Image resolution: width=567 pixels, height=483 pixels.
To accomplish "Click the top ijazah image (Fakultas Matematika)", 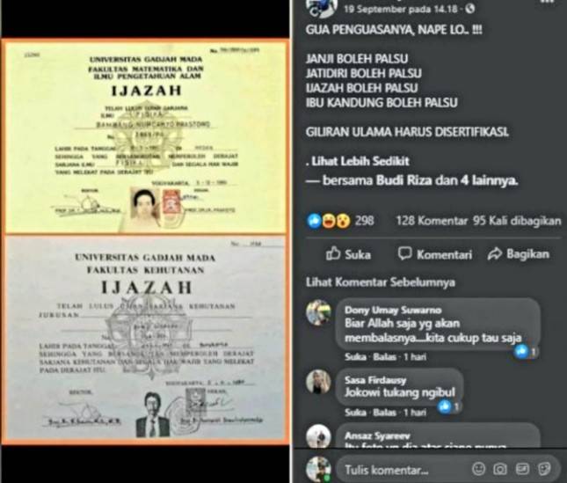I will [145, 136].
